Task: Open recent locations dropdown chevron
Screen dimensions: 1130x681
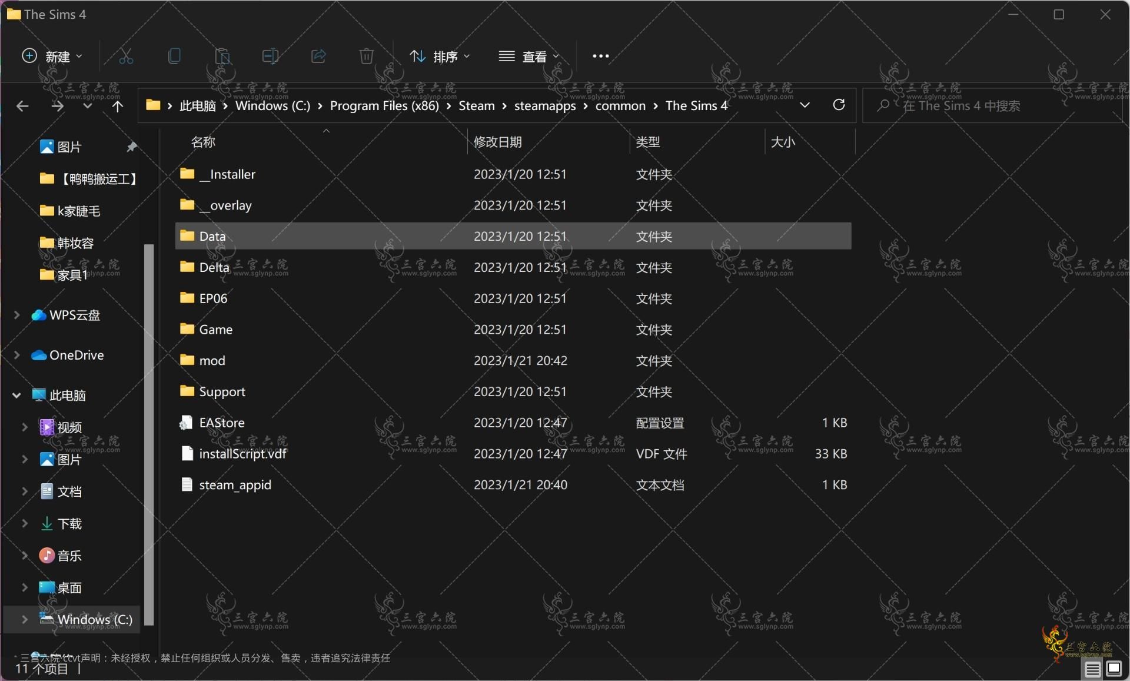Action: [88, 106]
